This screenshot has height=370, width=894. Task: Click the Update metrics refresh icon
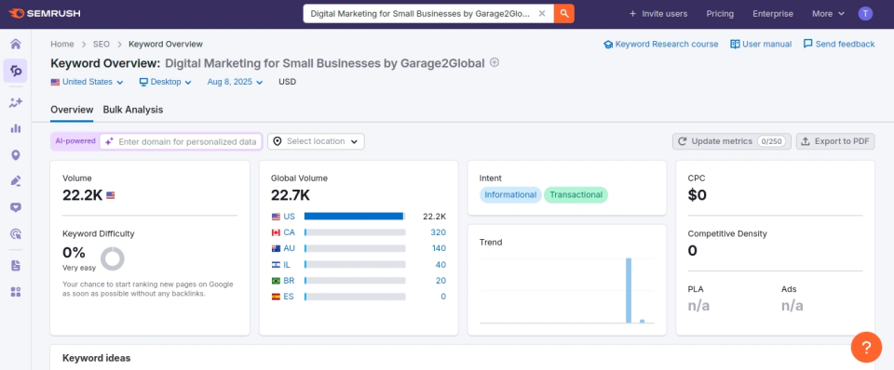683,141
